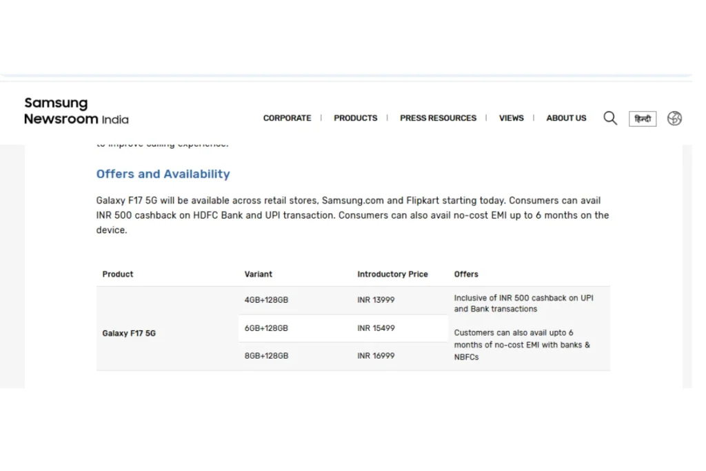Click the Introductory Price column header

point(392,274)
